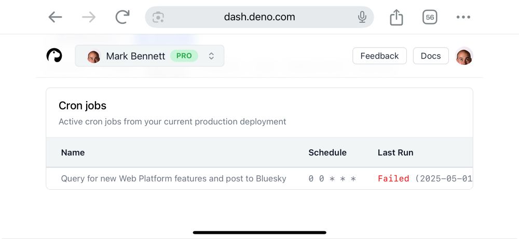Focus the dash.deno.com address field
The width and height of the screenshot is (519, 239).
pyautogui.click(x=259, y=17)
